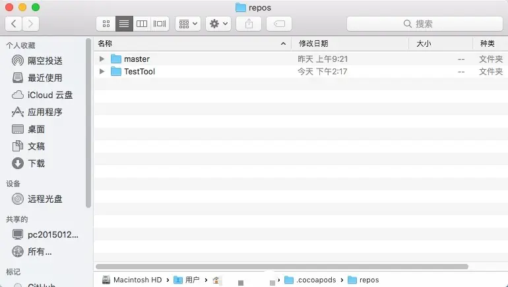Click the edit tags toolbar button

279,24
